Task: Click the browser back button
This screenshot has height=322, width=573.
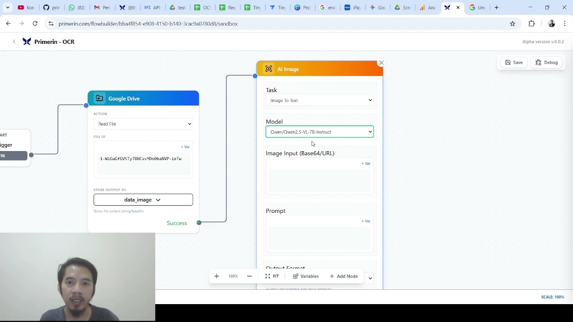Action: coord(8,24)
